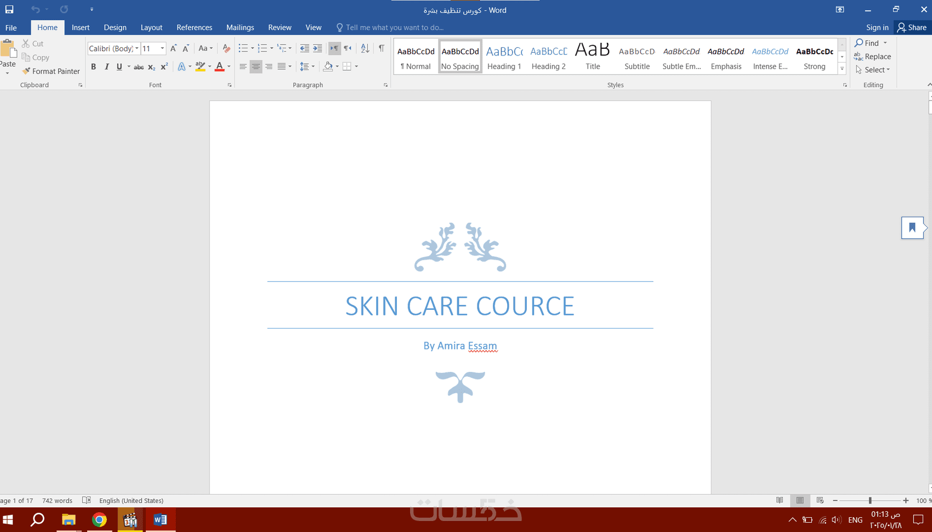Open Google Chrome from the taskbar
This screenshot has height=532, width=932.
(99, 519)
